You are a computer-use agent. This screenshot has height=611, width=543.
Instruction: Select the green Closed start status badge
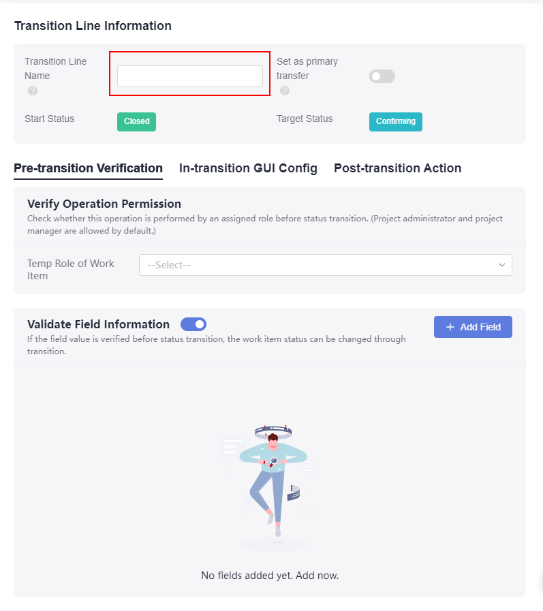point(136,121)
